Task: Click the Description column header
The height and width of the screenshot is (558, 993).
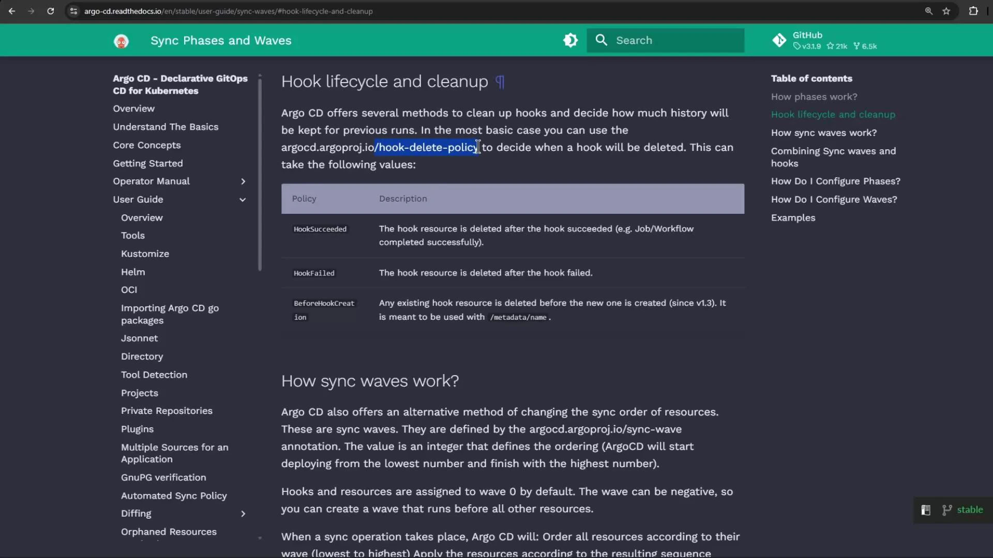Action: [x=403, y=199]
